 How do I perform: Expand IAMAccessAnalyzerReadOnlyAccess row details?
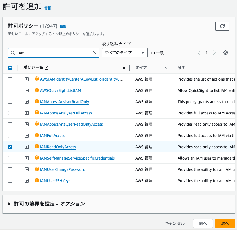click(27, 124)
